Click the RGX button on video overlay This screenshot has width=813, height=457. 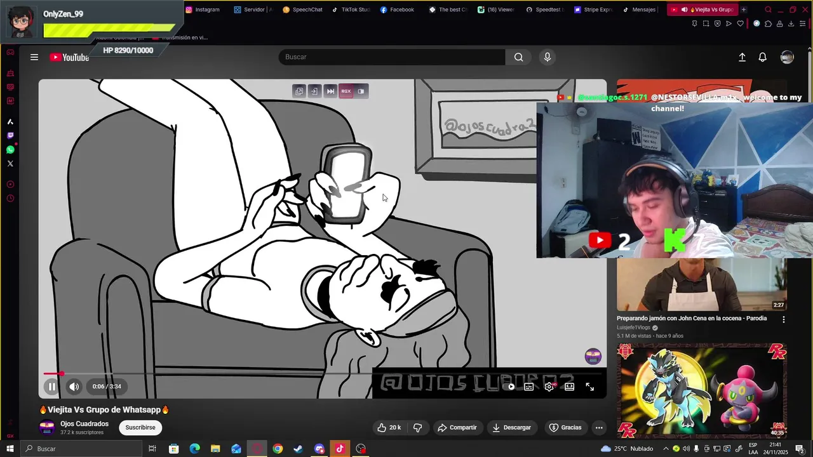point(346,91)
